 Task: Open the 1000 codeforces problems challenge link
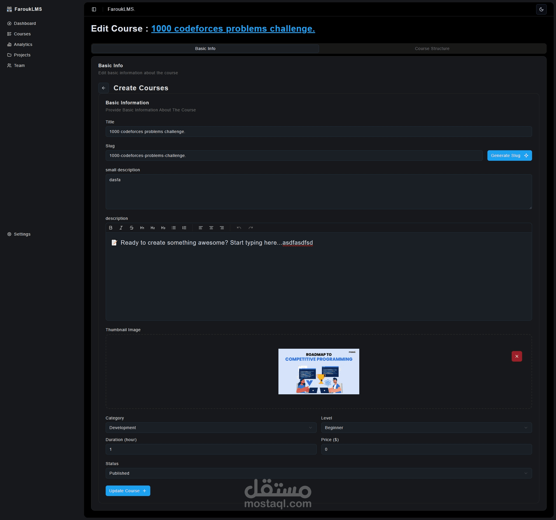pyautogui.click(x=233, y=29)
